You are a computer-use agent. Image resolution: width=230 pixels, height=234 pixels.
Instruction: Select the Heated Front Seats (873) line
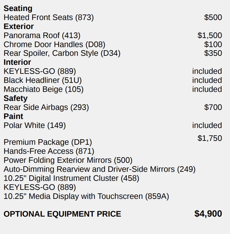[48, 17]
